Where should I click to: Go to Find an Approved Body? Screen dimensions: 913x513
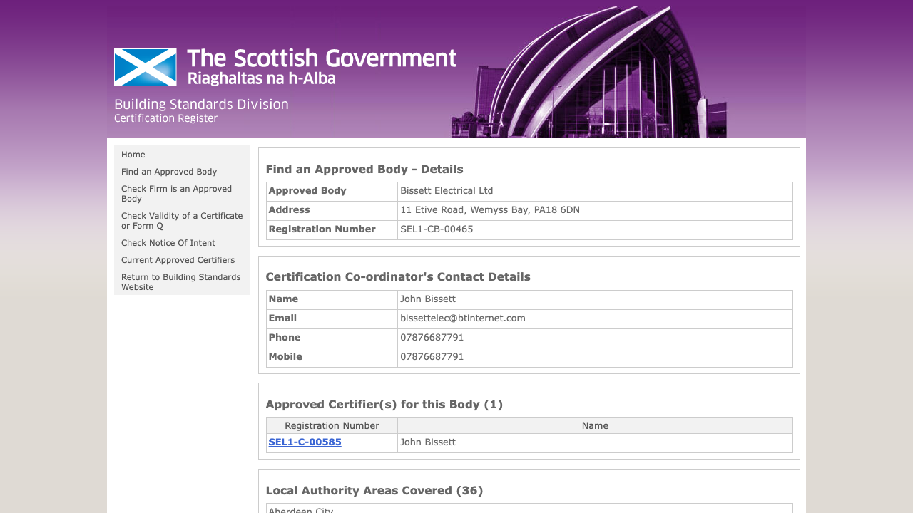point(169,172)
